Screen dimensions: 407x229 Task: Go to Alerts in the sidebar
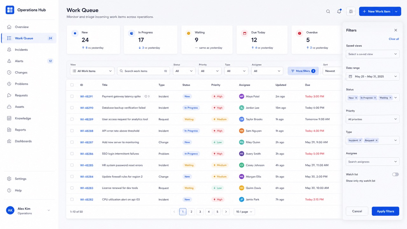[29, 61]
